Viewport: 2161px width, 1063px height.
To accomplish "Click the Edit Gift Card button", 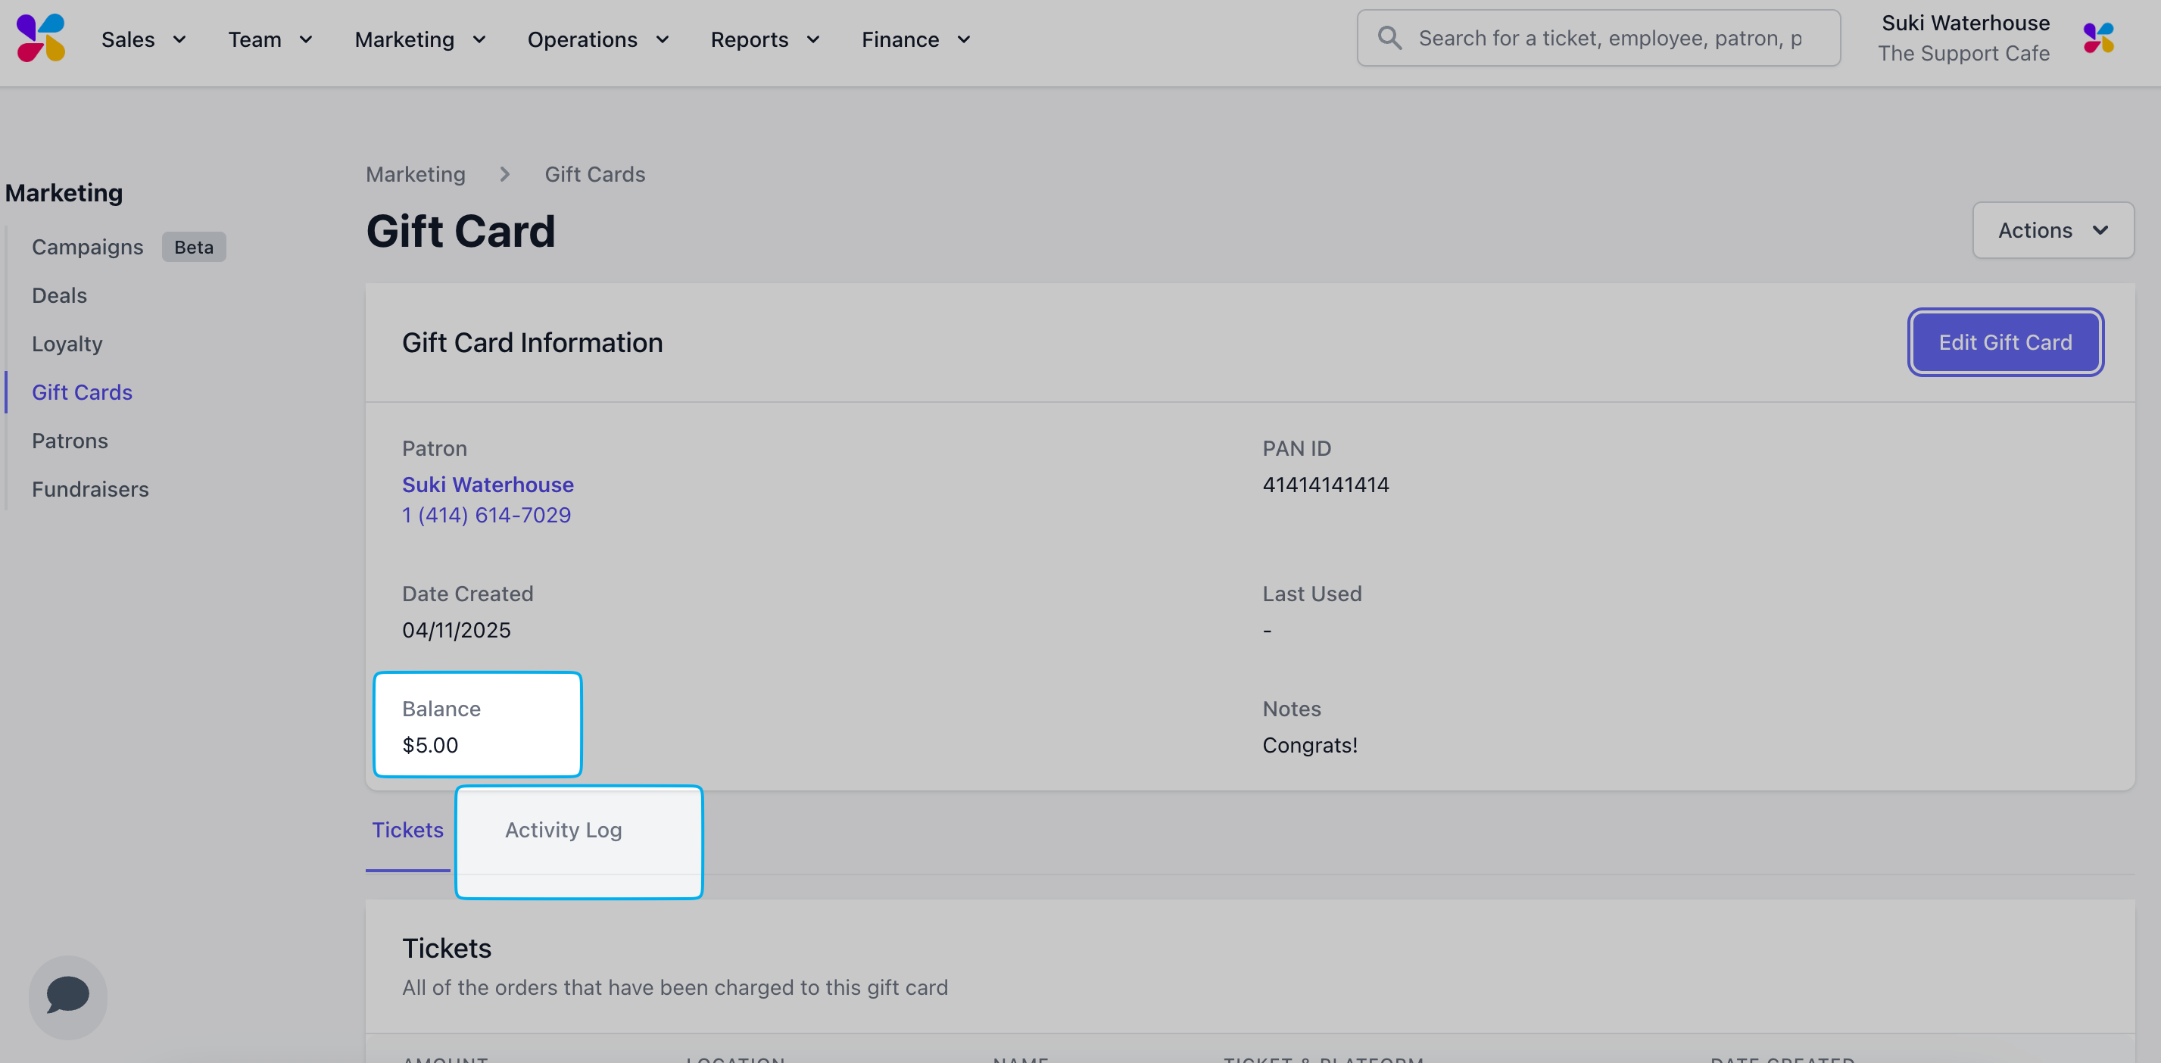I will click(2004, 342).
